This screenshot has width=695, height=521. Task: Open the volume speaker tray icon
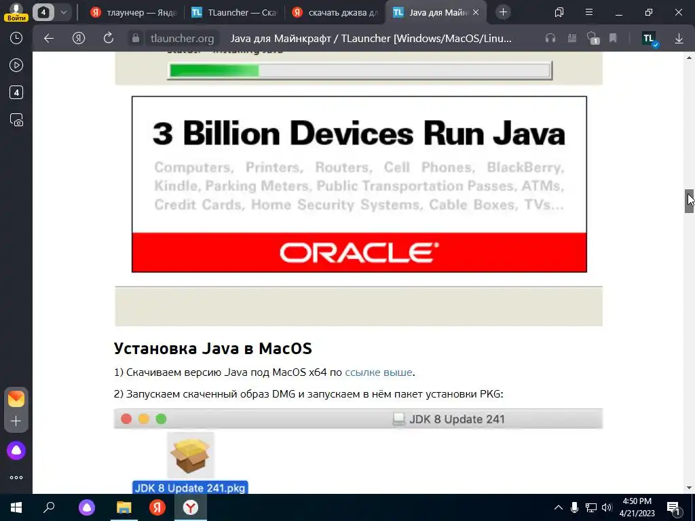pyautogui.click(x=607, y=507)
